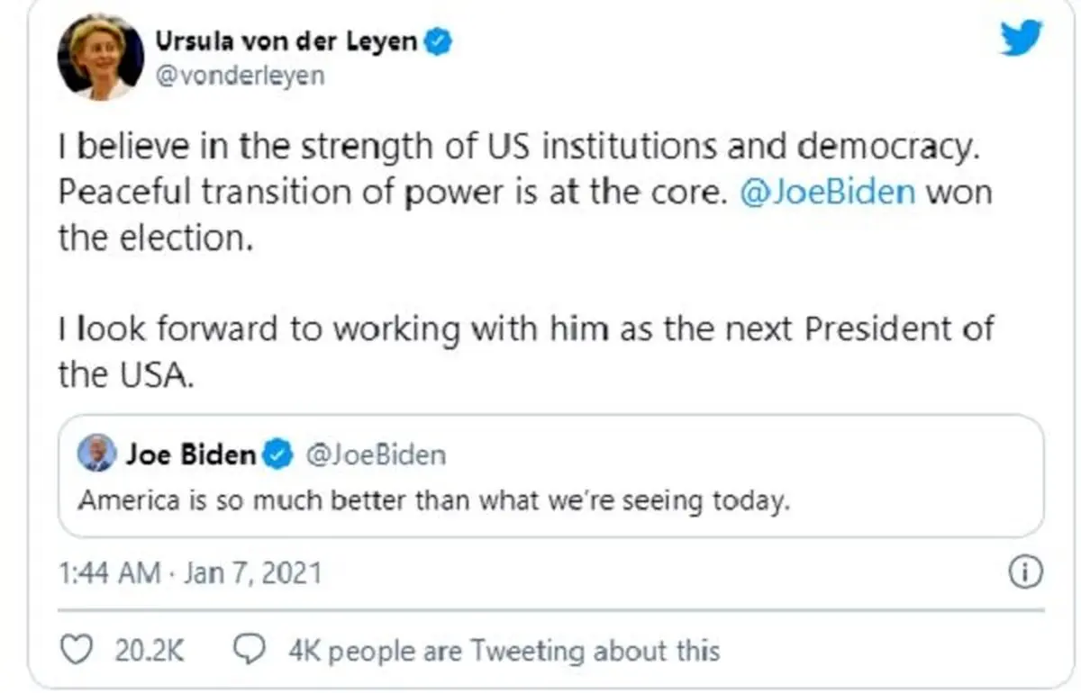Open the '4K people are Tweeting about this' link
Screen dimensions: 1081x693
(504, 650)
